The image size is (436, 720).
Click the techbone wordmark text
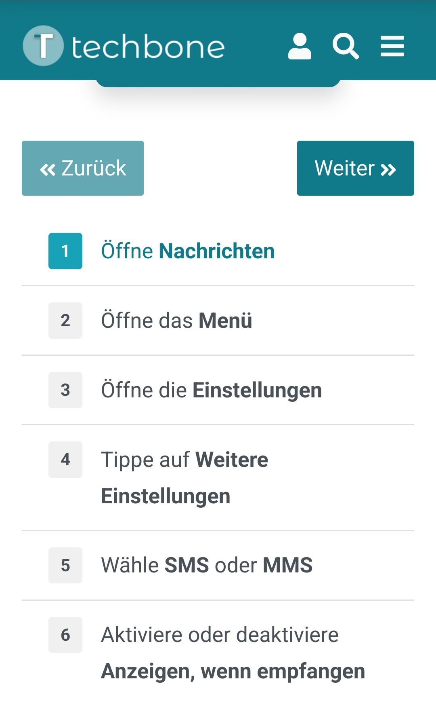pos(148,47)
